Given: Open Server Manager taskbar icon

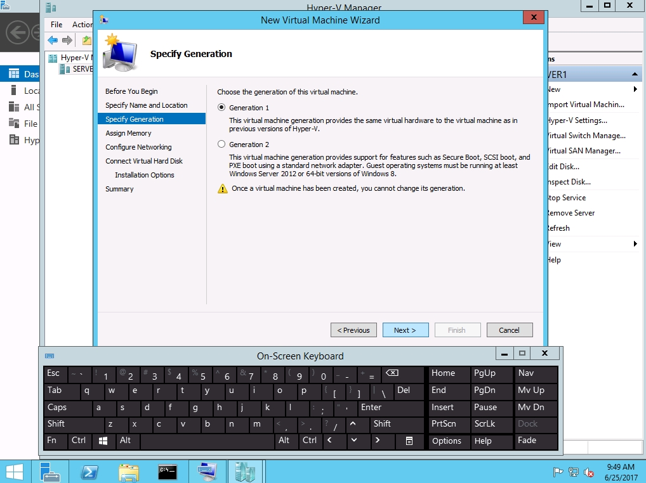Looking at the screenshot, I should (50, 472).
